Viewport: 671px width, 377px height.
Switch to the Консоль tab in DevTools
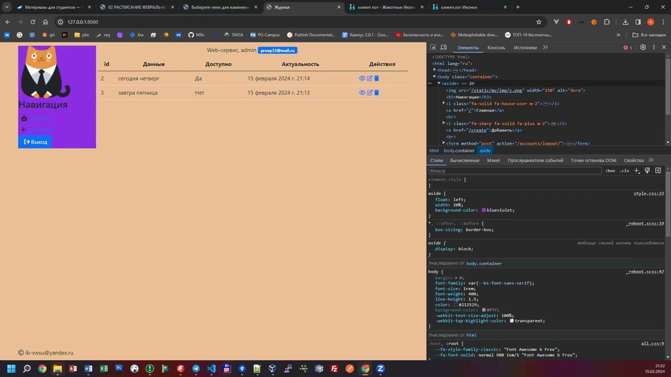[496, 48]
